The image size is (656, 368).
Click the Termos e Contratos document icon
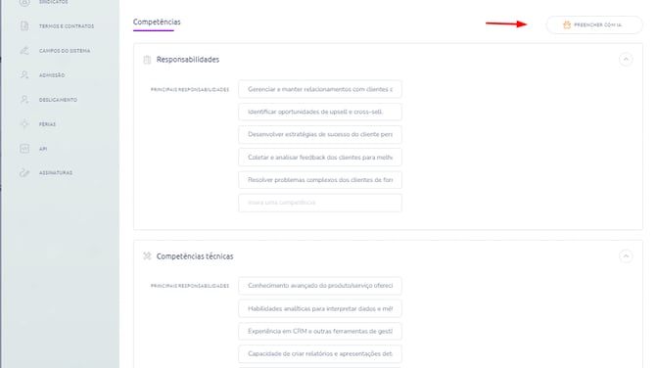(24, 25)
